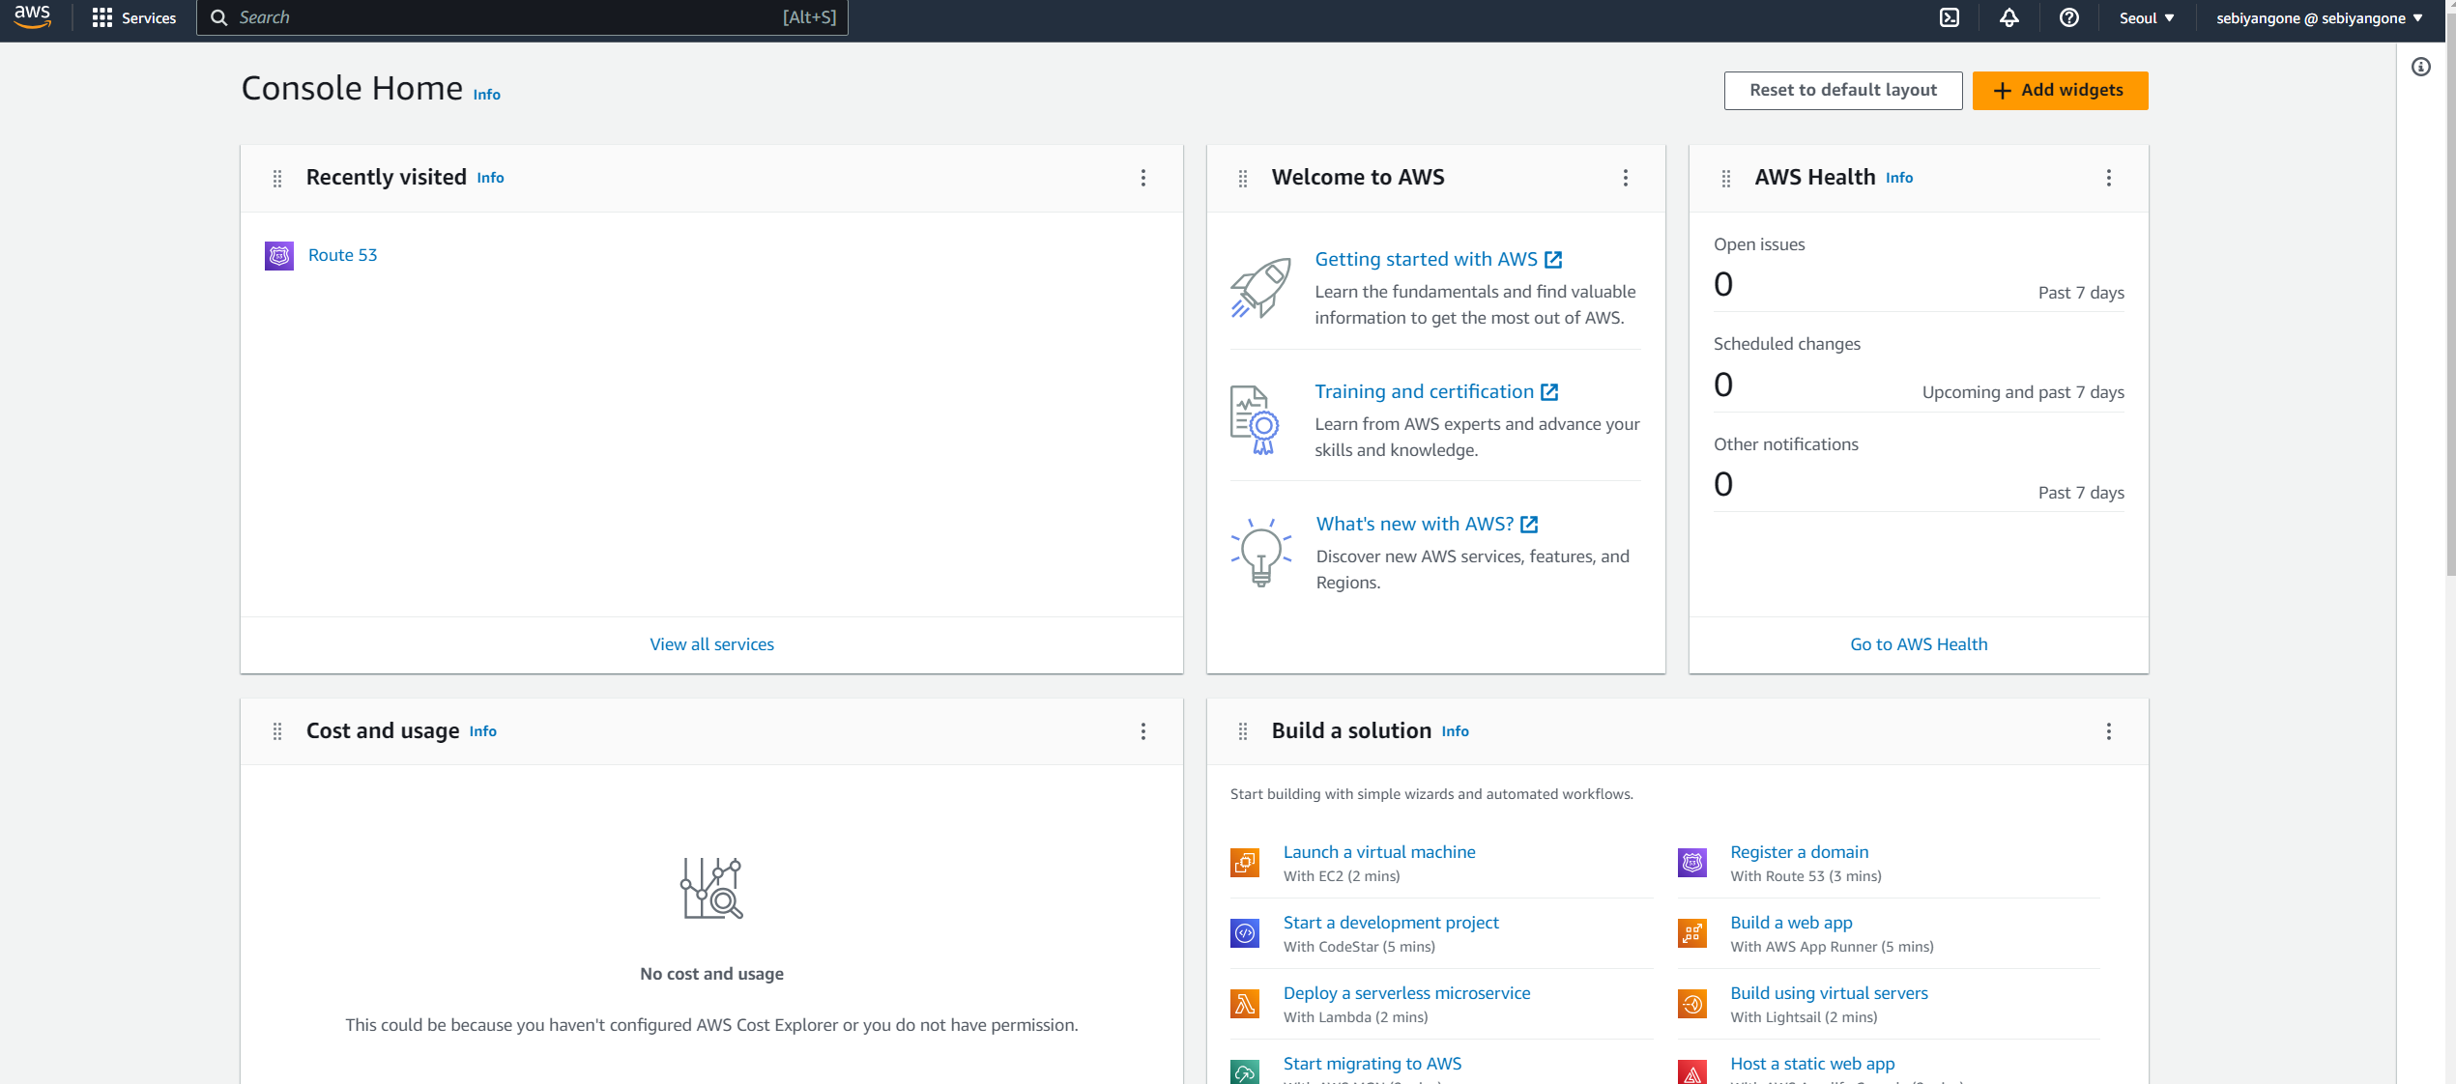2456x1084 pixels.
Task: Open Welcome to AWS widget options menu
Action: (1626, 178)
